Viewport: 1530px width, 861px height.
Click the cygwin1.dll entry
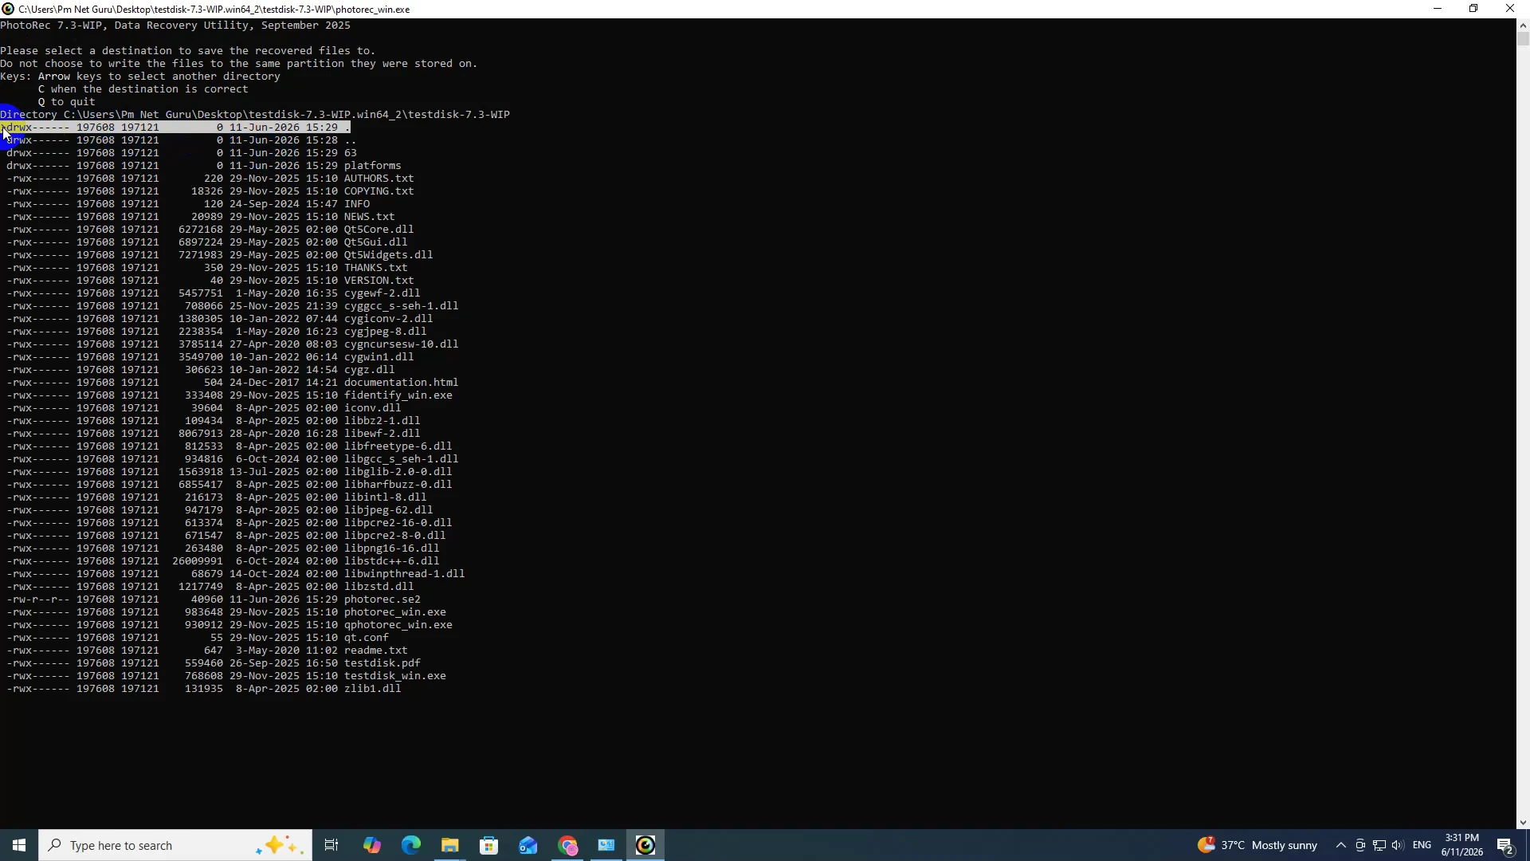point(210,357)
